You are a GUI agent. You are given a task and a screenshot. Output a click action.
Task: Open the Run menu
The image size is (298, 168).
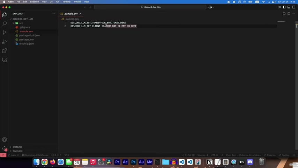(57, 2)
